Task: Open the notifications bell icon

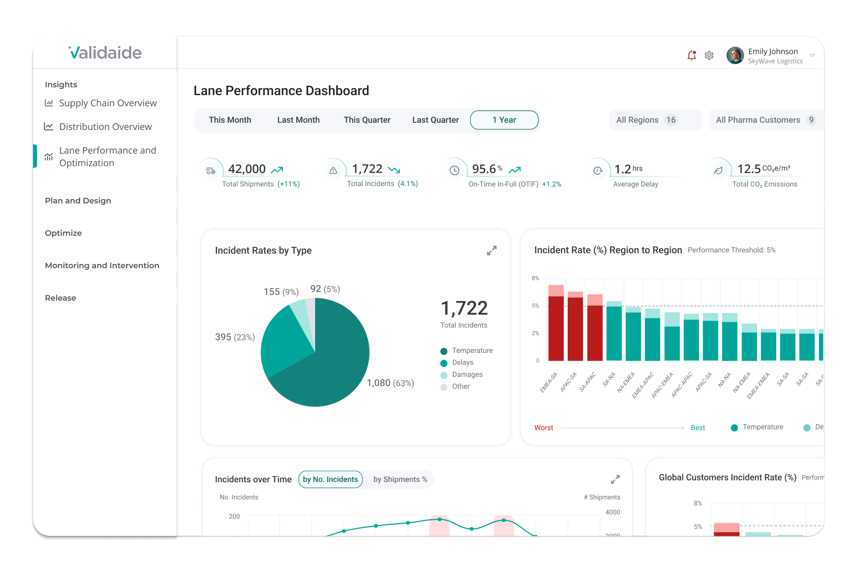Action: pos(691,55)
